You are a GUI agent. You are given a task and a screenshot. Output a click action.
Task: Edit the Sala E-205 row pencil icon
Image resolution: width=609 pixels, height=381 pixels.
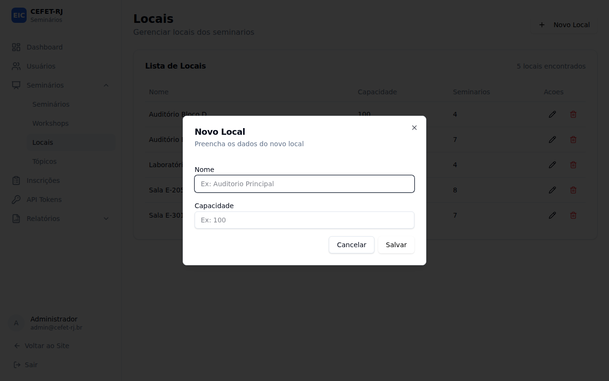pyautogui.click(x=552, y=190)
